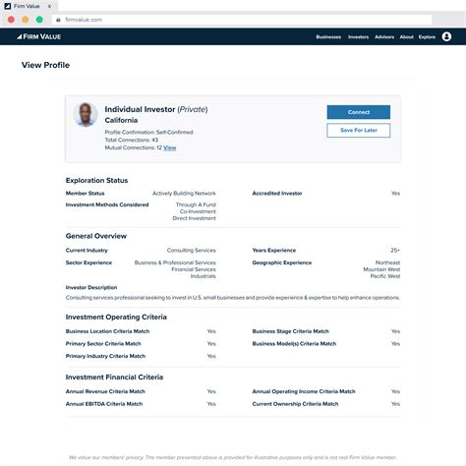Click the investor description paragraph
The height and width of the screenshot is (466, 466).
click(233, 298)
